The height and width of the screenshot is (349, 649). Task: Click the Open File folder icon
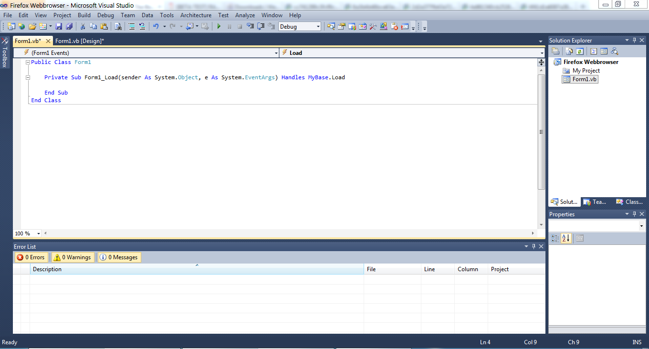click(x=32, y=27)
